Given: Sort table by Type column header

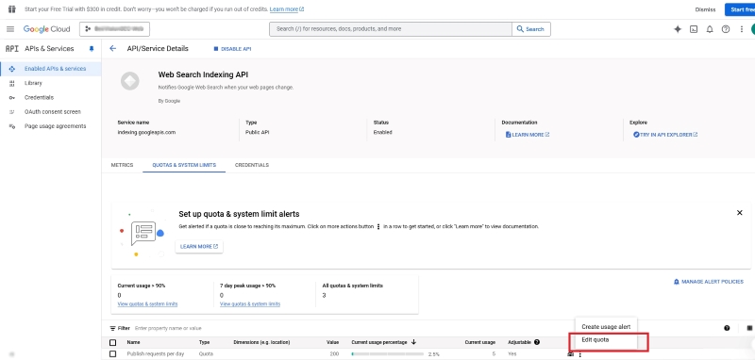Looking at the screenshot, I should [204, 343].
